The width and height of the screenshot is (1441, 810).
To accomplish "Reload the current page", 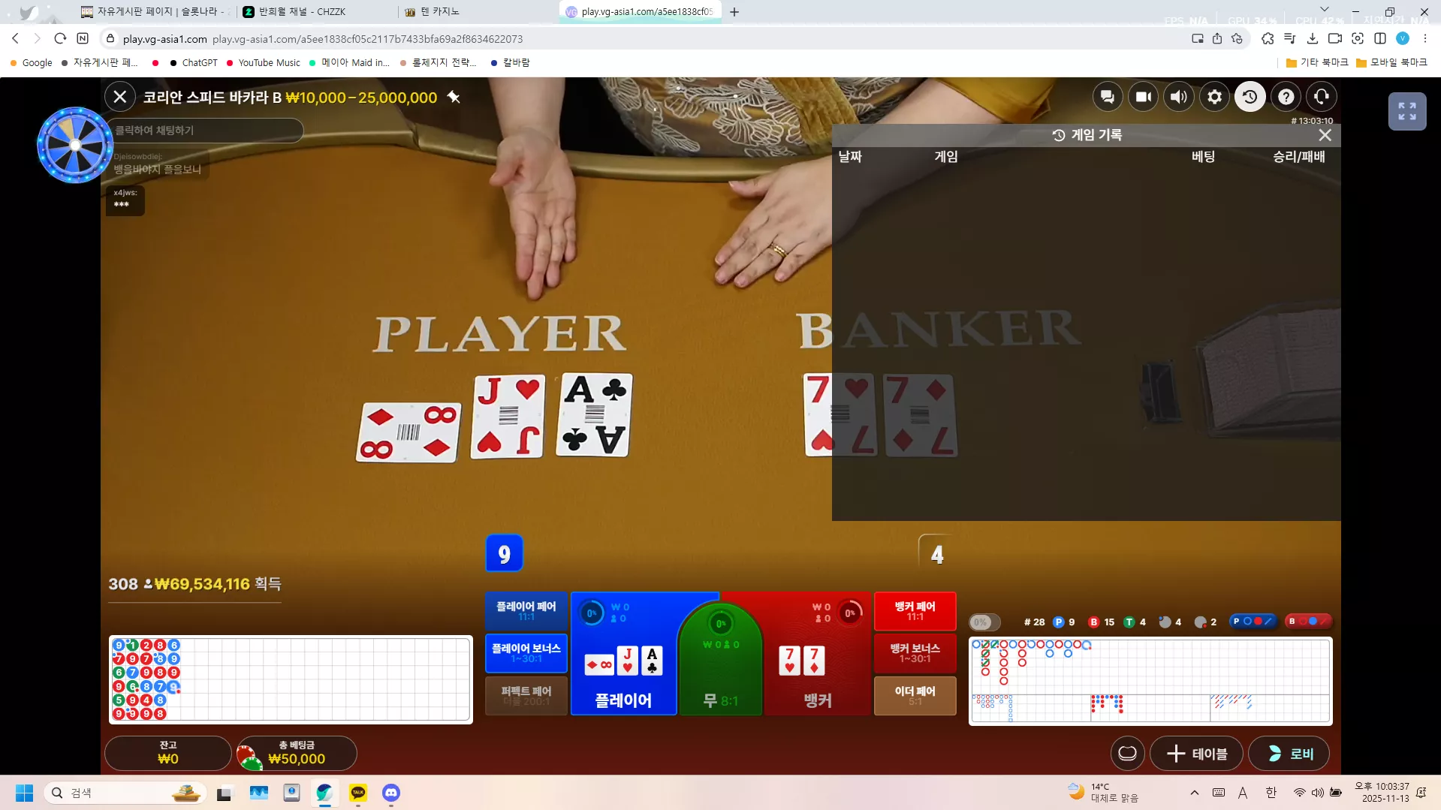I will coord(60,38).
